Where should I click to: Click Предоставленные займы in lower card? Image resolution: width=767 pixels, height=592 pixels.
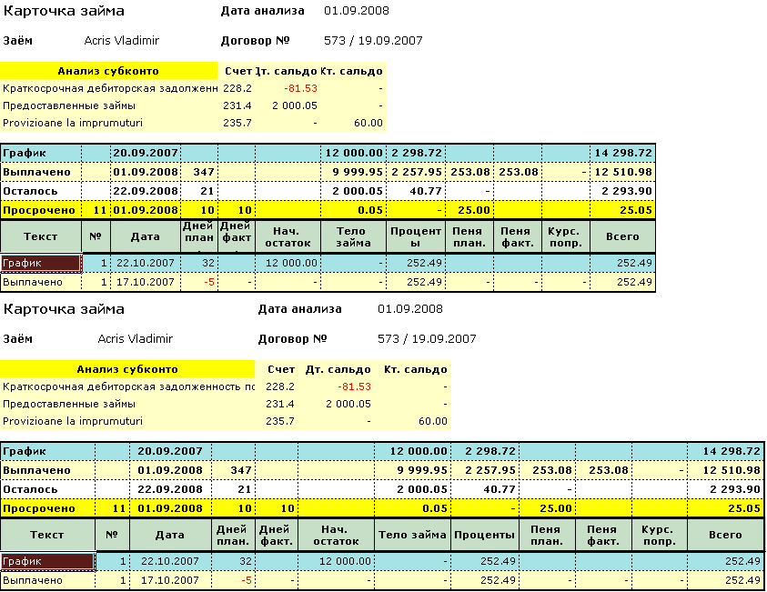(68, 404)
